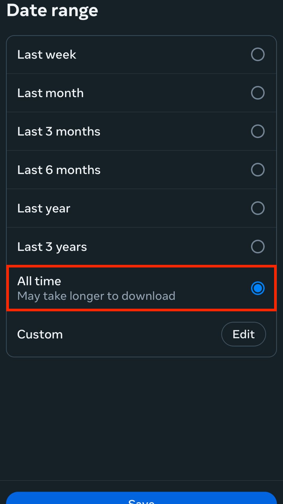Select the Last 6 months radio circle
The width and height of the screenshot is (283, 504).
(x=258, y=170)
